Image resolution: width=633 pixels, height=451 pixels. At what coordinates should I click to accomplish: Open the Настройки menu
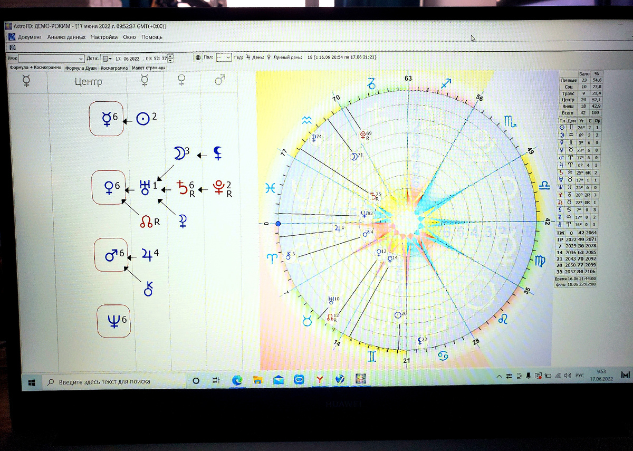pos(104,37)
